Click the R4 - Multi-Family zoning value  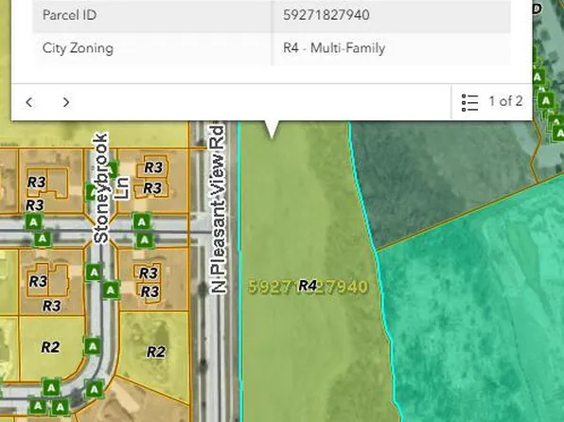click(x=334, y=48)
